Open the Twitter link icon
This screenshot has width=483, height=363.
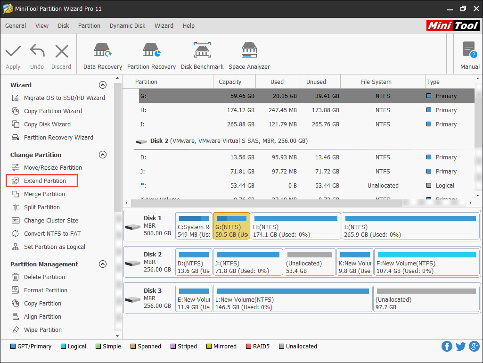[460, 346]
